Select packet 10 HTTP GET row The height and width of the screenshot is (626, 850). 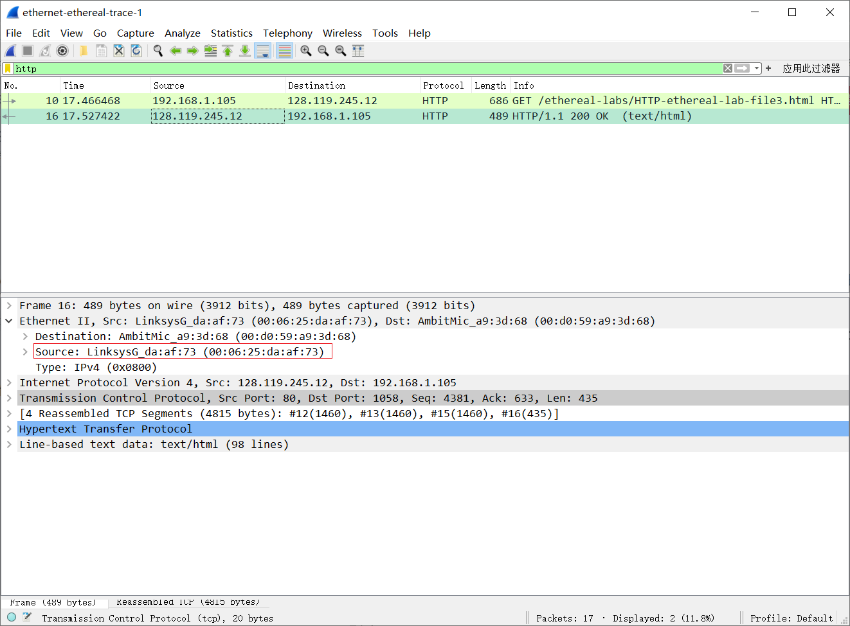(425, 100)
